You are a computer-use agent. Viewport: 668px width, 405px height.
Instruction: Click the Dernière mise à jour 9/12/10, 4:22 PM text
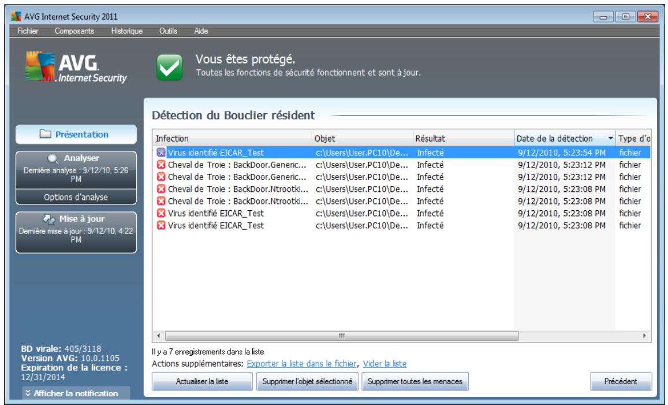[x=76, y=235]
